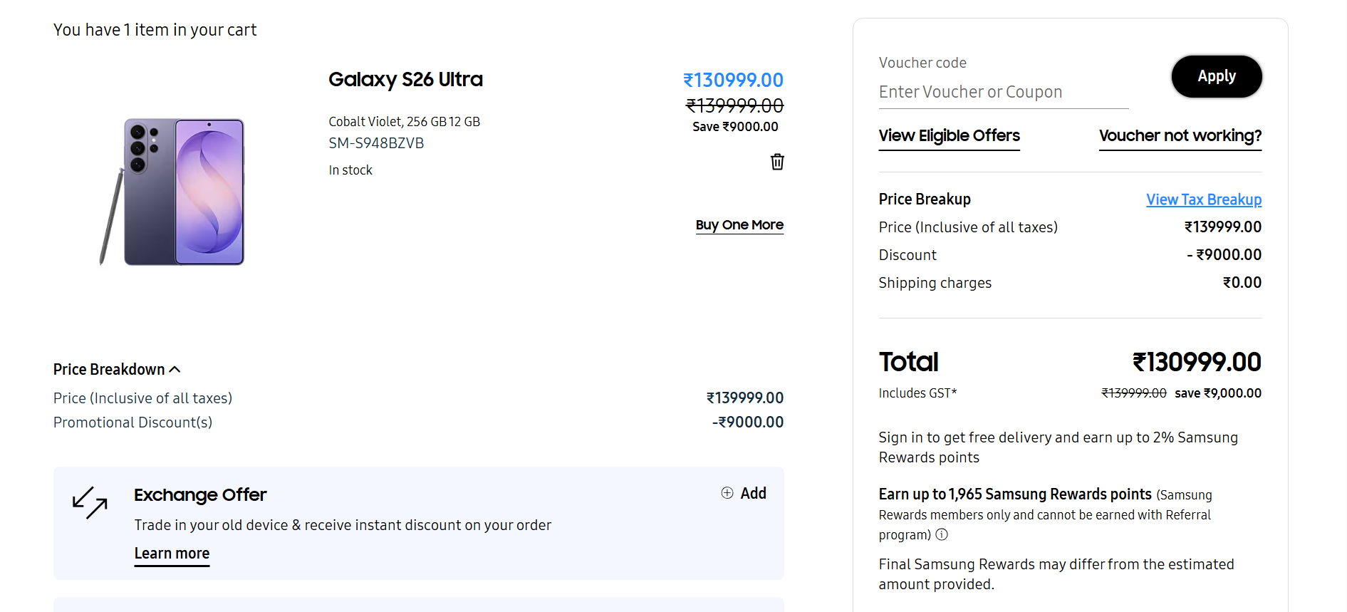
Task: Collapse the Price Breakdown chevron
Action: click(175, 369)
